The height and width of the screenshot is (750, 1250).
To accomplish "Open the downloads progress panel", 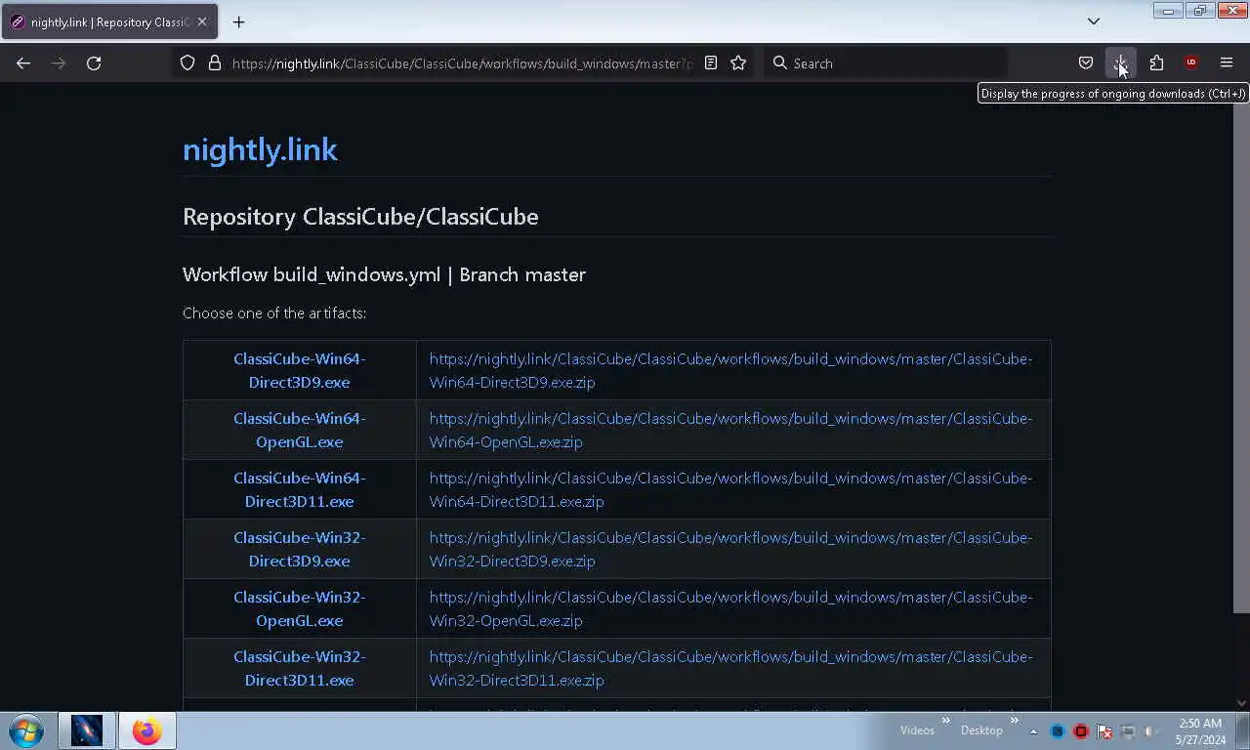I will point(1120,63).
